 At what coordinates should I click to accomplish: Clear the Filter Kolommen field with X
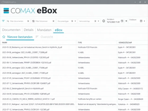pyautogui.click(x=53, y=21)
